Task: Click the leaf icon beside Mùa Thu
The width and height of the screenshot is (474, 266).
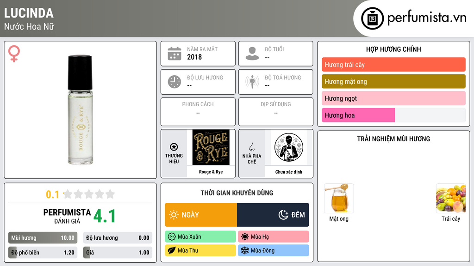Action: point(172,251)
